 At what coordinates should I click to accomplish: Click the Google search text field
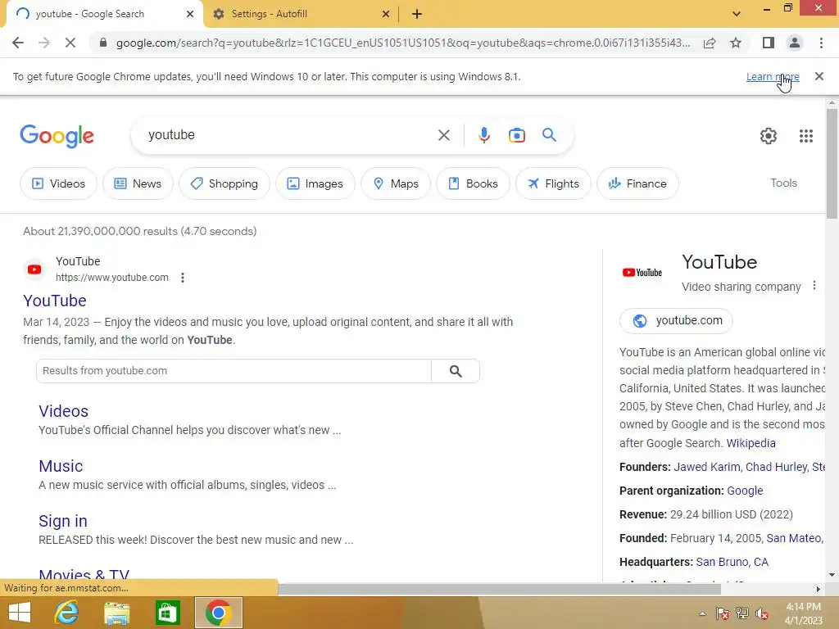[x=289, y=135]
